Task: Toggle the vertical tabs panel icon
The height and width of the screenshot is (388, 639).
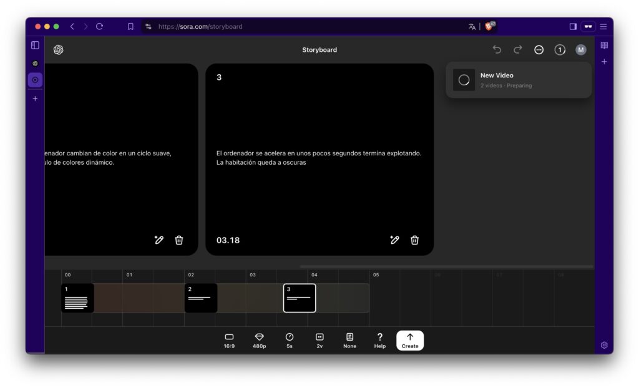Action: 35,46
